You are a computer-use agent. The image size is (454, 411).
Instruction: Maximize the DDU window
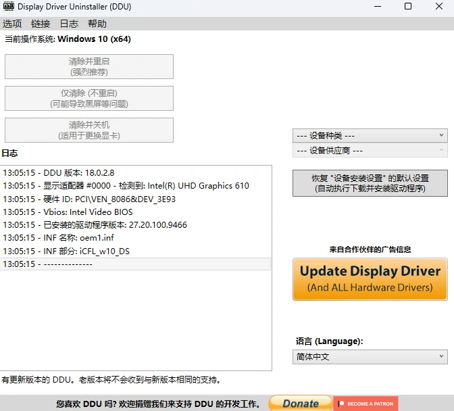click(x=408, y=6)
